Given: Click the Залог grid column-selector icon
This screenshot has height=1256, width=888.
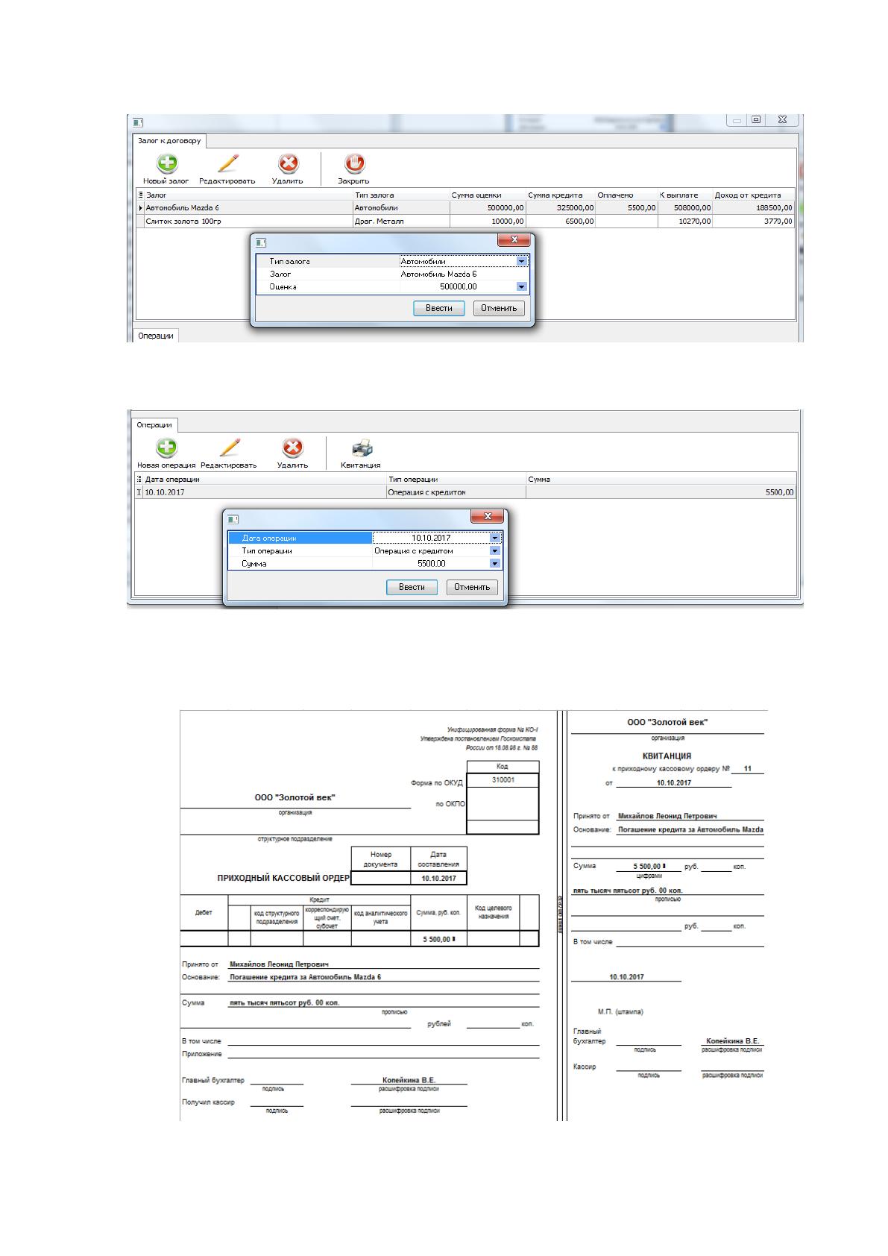Looking at the screenshot, I should pos(140,195).
